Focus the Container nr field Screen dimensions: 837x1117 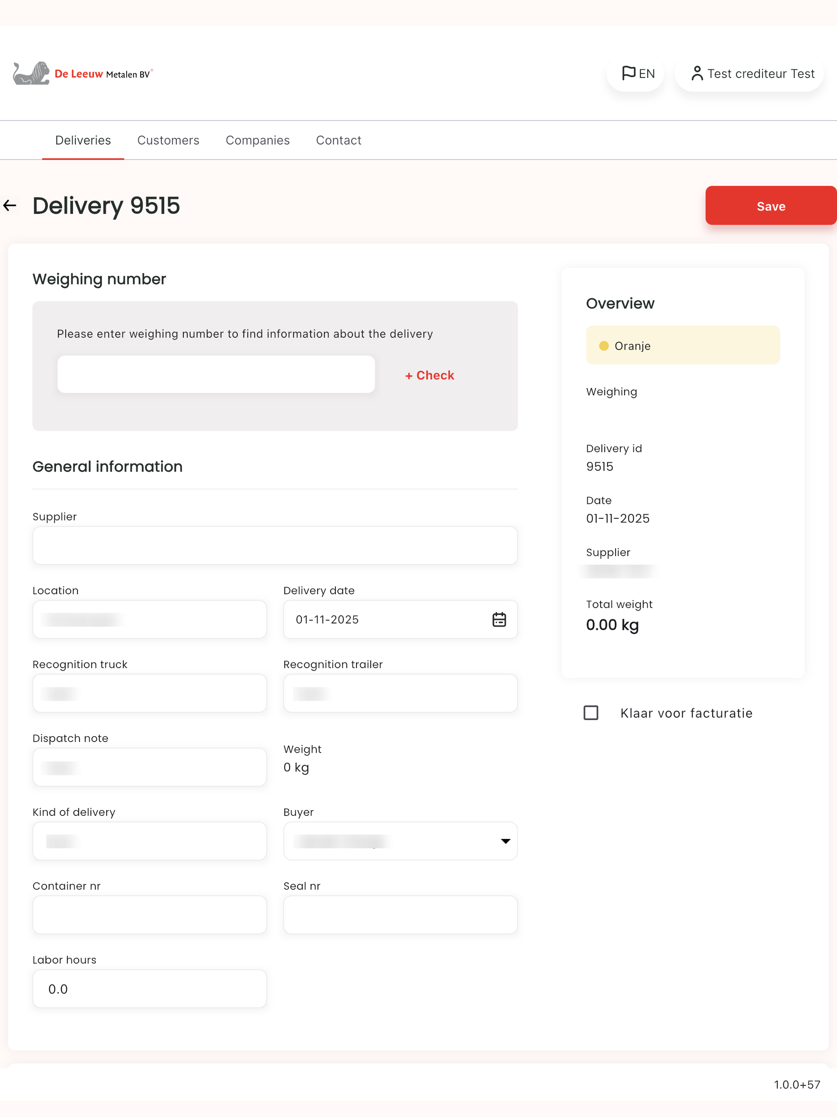pyautogui.click(x=150, y=915)
